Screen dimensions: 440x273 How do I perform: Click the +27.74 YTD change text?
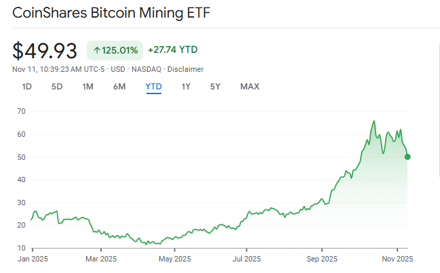coord(172,50)
